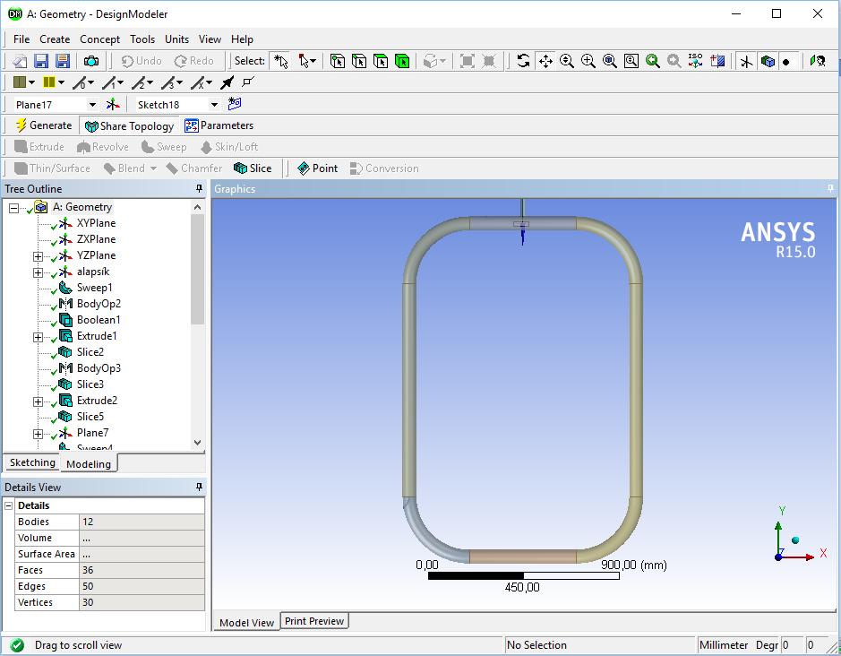Toggle the face selection filter
Image resolution: width=841 pixels, height=656 pixels.
[x=381, y=61]
